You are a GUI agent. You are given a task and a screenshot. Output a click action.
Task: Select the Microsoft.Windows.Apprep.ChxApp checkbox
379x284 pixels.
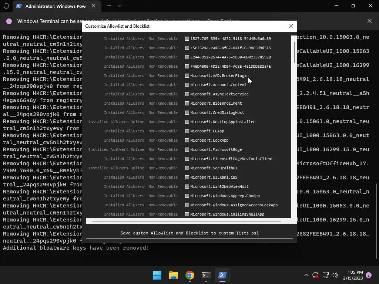pyautogui.click(x=187, y=196)
